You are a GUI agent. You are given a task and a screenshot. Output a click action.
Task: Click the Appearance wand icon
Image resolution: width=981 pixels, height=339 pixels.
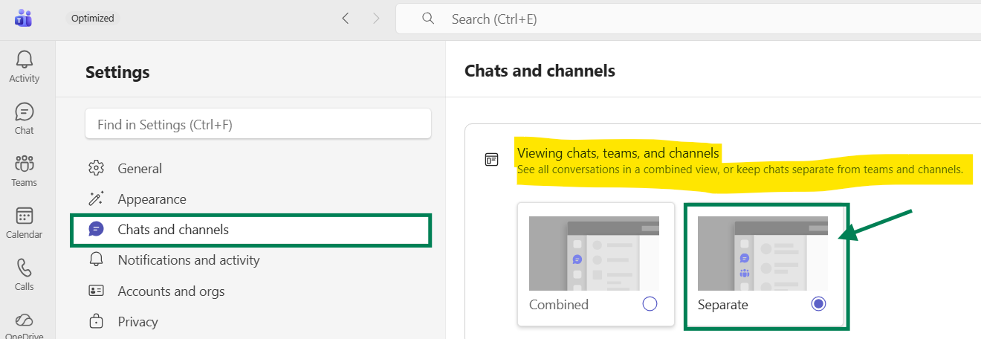(x=96, y=199)
